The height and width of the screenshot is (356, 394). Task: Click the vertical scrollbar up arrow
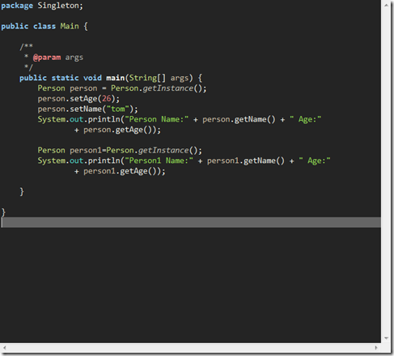pyautogui.click(x=386, y=6)
